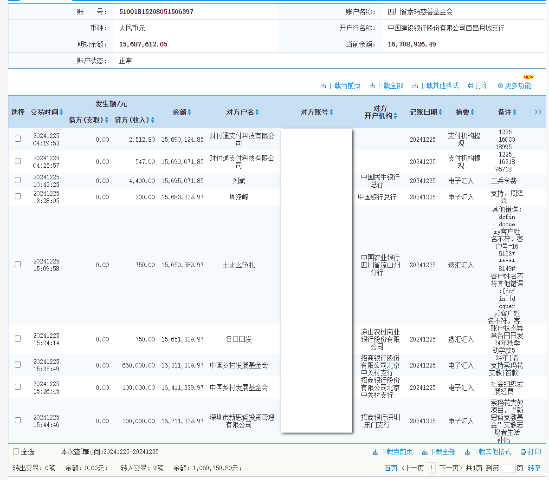Screen dimensions: 549x480
Task: Click the 交易时间 column header
Action: 45,112
